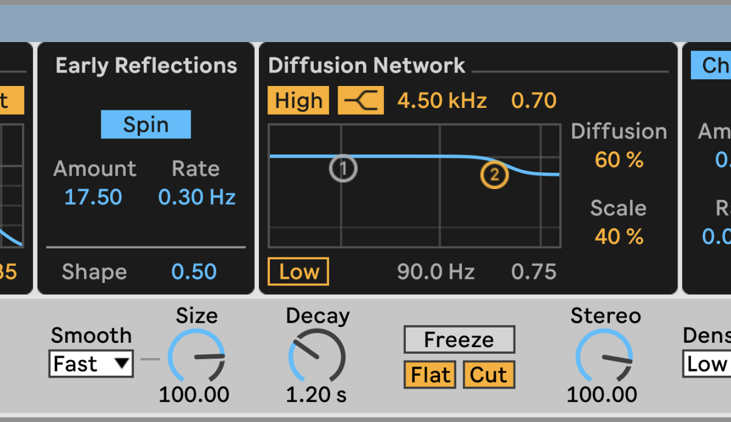Open the Density dropdown showing Low
The height and width of the screenshot is (422, 731).
(707, 364)
